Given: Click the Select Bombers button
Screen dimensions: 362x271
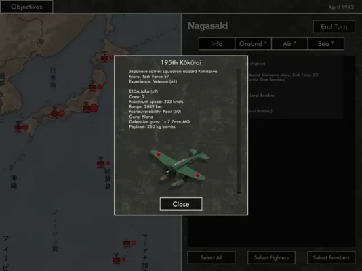Looking at the screenshot, I should click(x=331, y=257).
